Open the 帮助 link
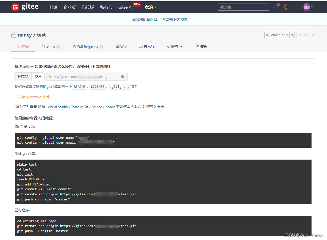Screen dimensions: 327x240 coord(41,107)
